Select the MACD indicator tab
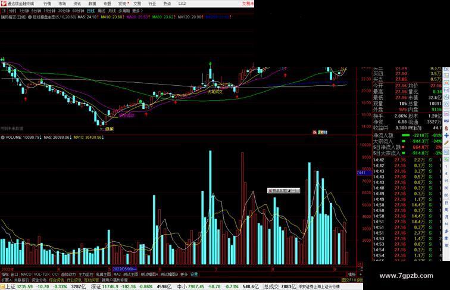 (26, 275)
